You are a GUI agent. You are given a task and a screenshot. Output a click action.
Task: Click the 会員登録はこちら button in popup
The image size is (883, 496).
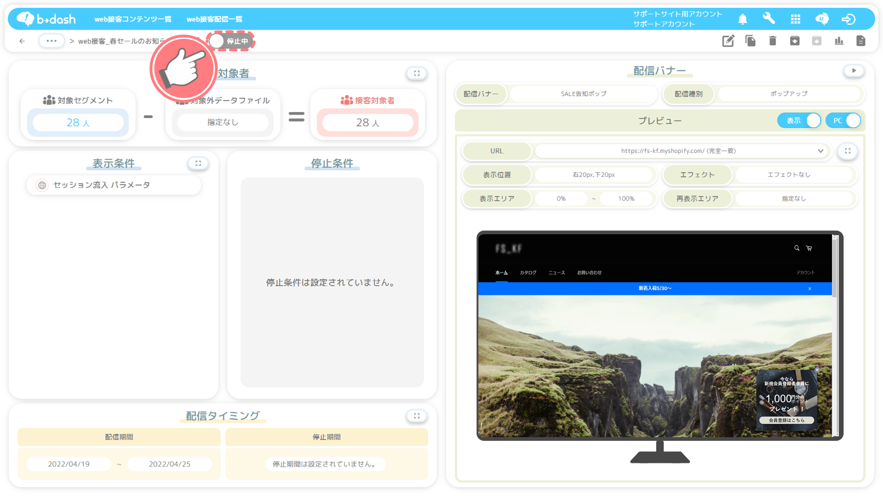coord(787,420)
